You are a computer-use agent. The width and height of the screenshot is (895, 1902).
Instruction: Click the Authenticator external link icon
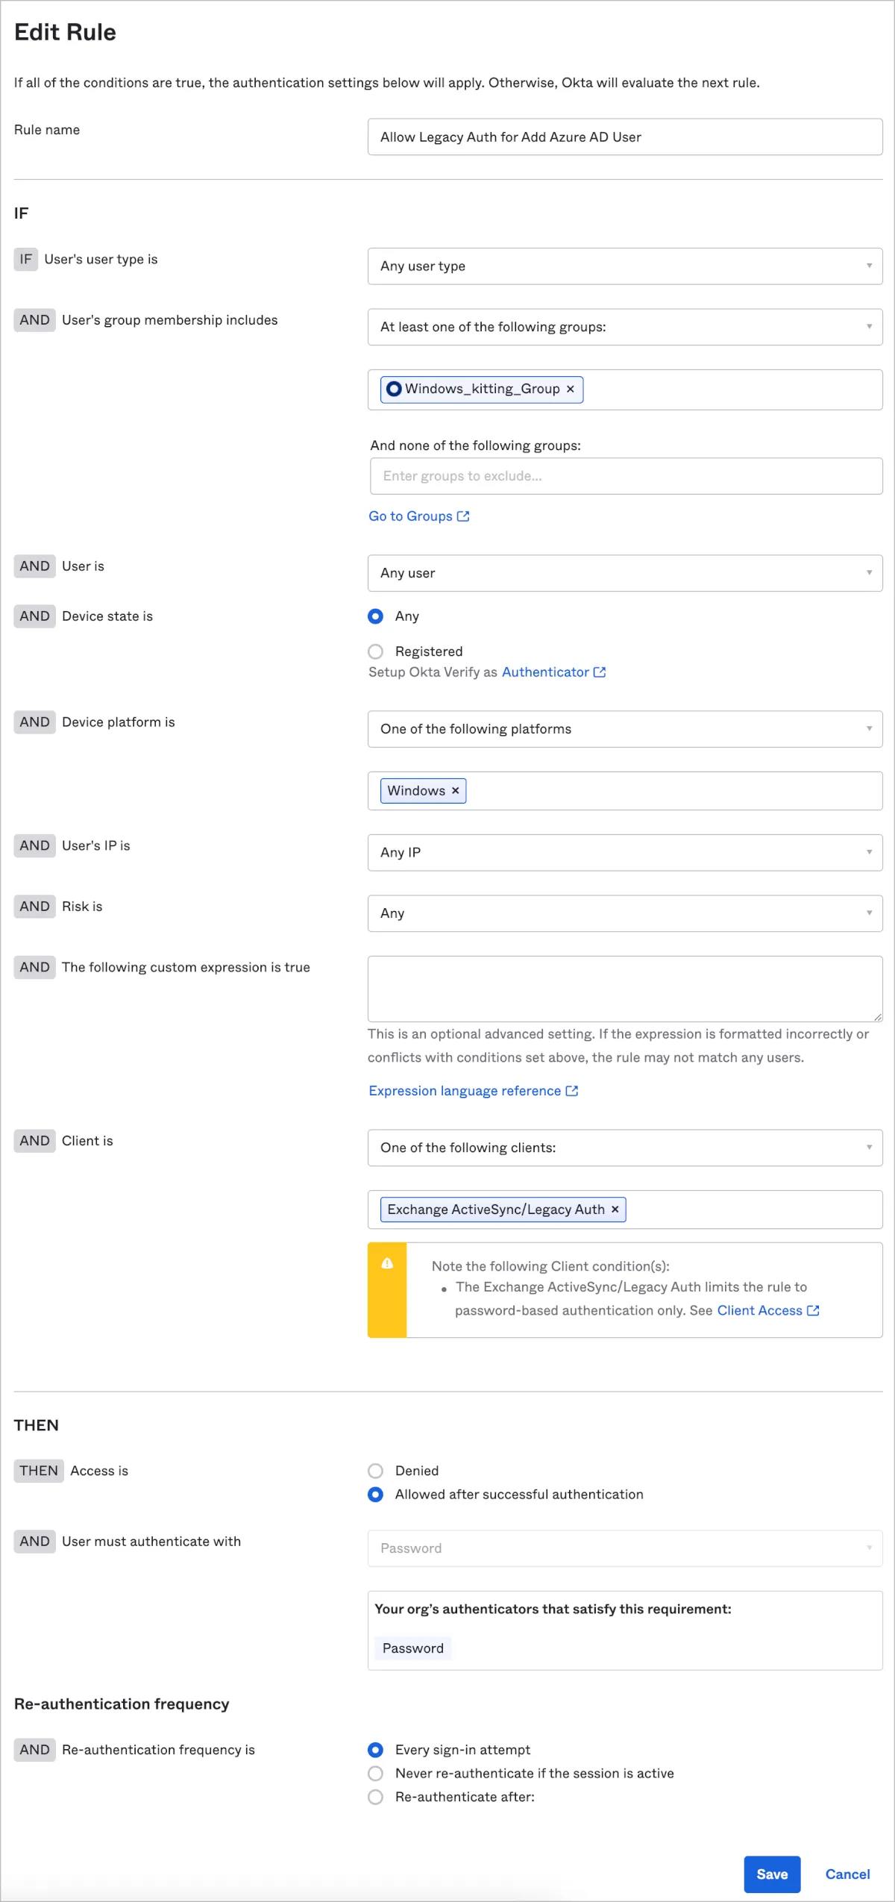[x=600, y=672]
